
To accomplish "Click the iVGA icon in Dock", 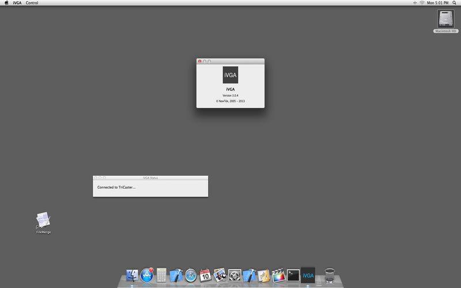I will click(308, 275).
